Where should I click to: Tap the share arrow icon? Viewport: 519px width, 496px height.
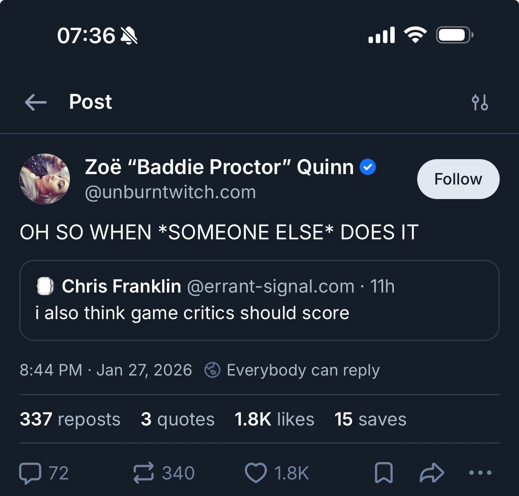432,473
